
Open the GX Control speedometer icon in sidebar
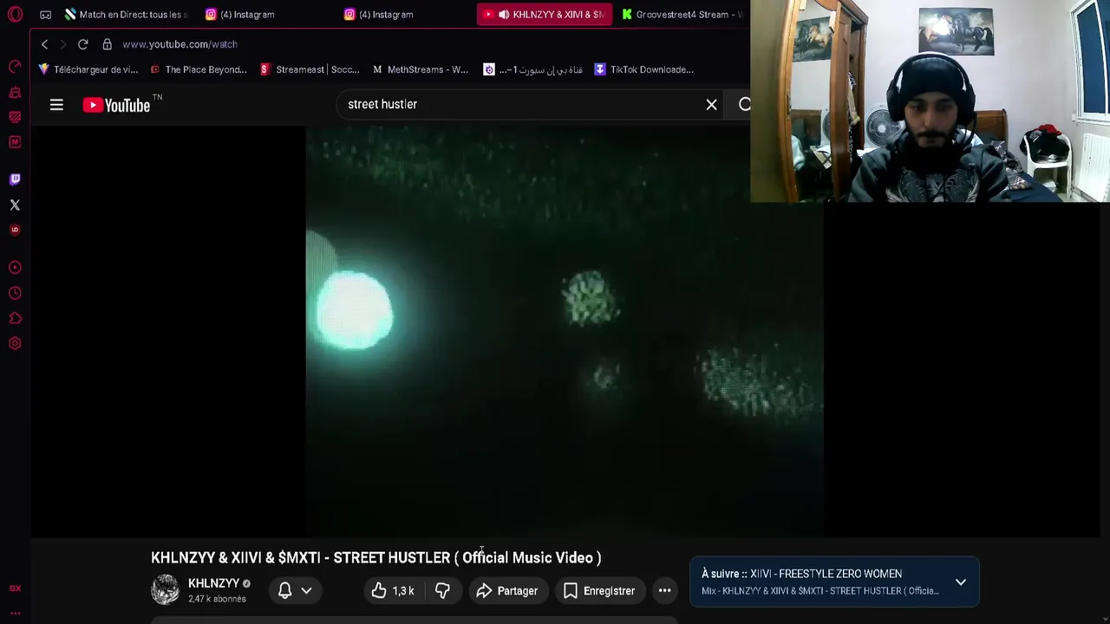point(15,67)
